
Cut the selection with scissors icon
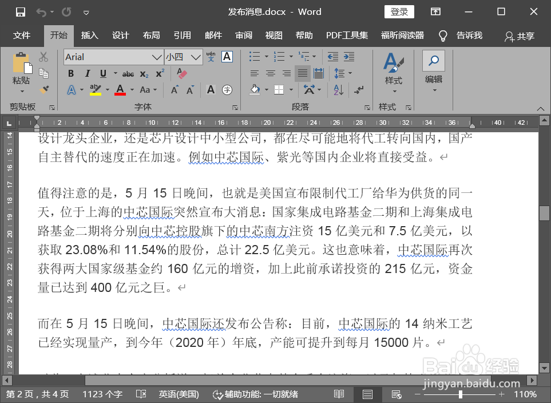click(43, 57)
